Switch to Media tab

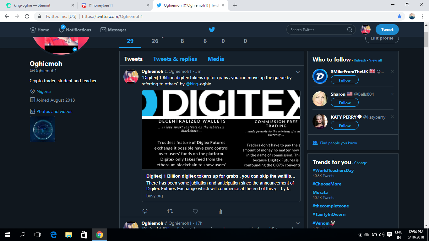pyautogui.click(x=216, y=59)
